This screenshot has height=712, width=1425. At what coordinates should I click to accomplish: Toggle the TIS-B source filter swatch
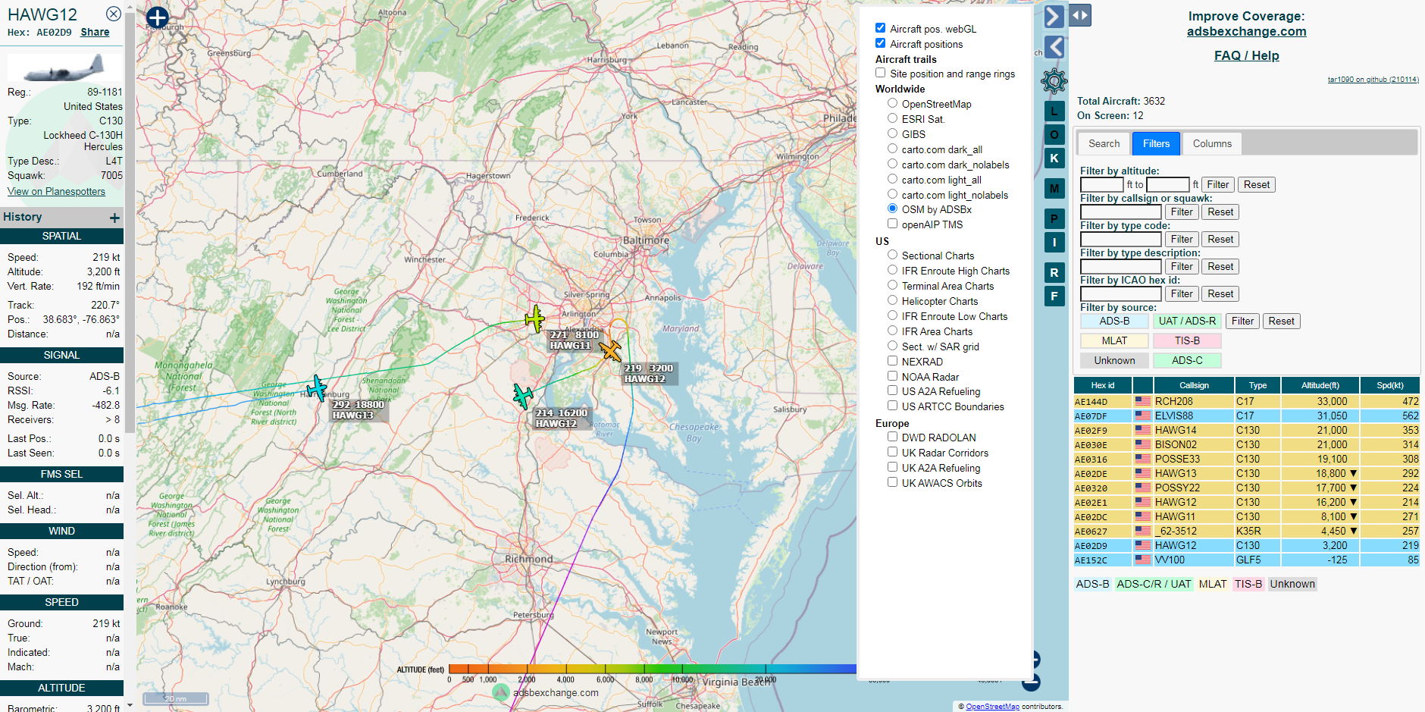pos(1187,340)
